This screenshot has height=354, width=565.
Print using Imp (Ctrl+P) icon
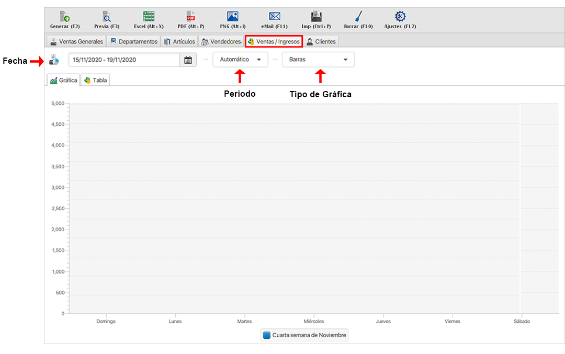[316, 17]
